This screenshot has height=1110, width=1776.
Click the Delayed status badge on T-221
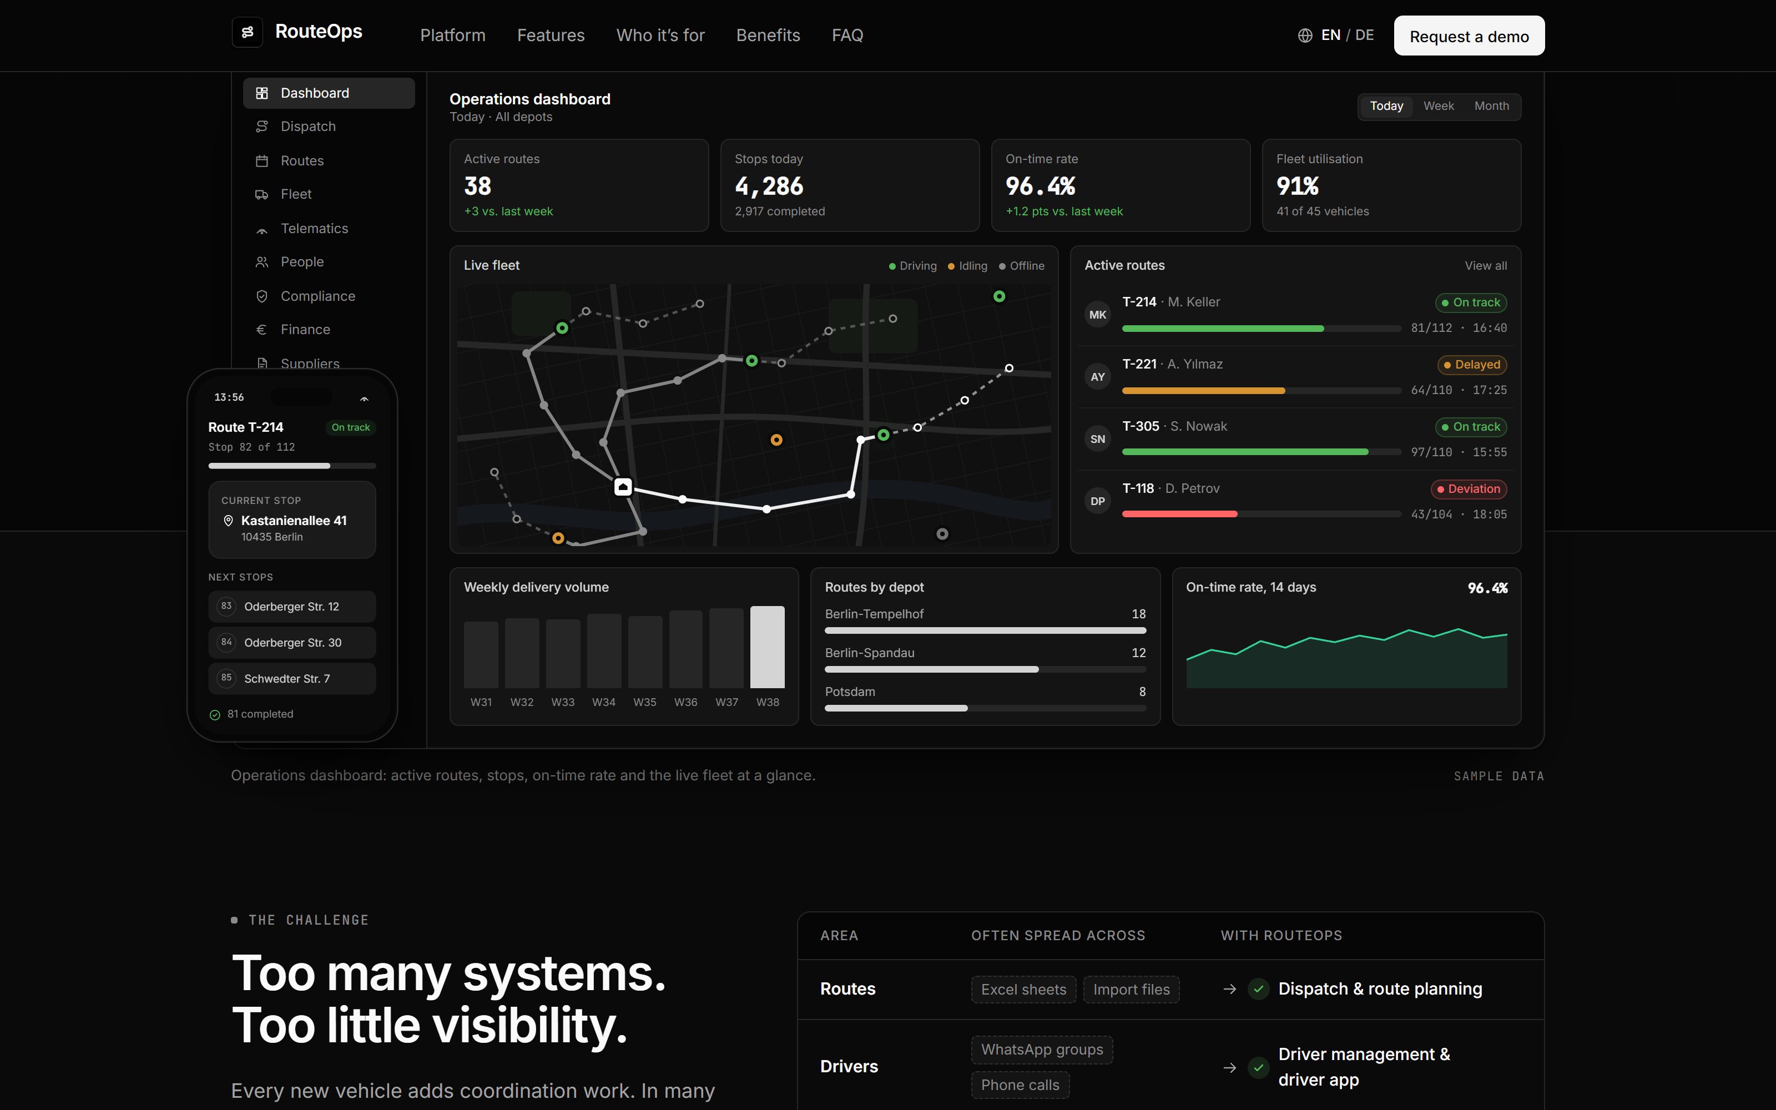click(1471, 365)
